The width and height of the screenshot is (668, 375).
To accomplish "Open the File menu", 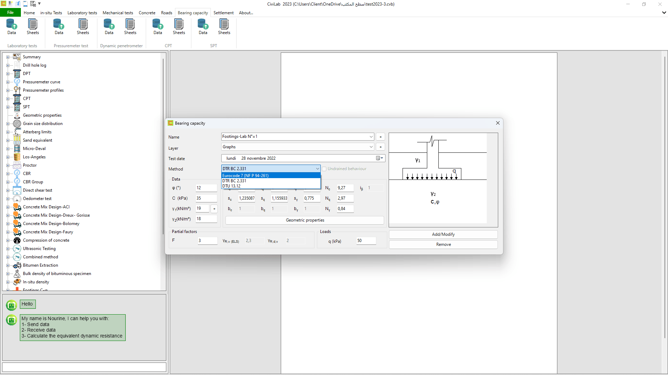I will (10, 12).
